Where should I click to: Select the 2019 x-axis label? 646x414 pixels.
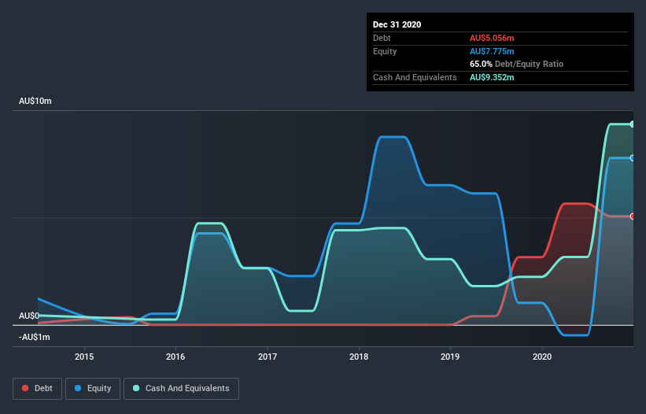[450, 357]
